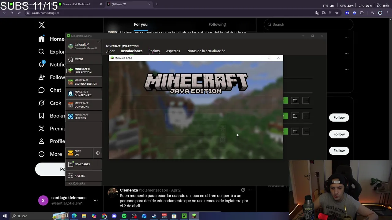This screenshot has height=220, width=392.
Task: Open Clemenza's profile avatar
Action: coord(112,193)
